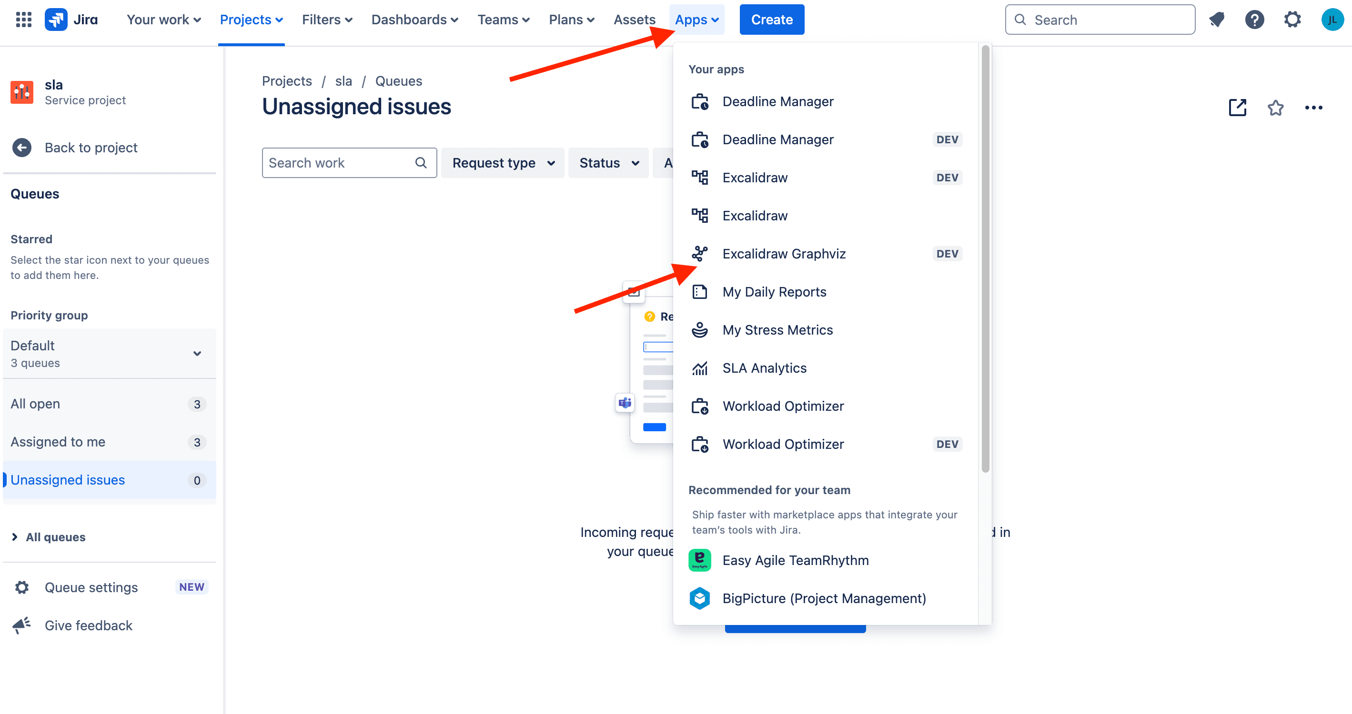Image resolution: width=1352 pixels, height=714 pixels.
Task: Open the Plans dropdown
Action: 572,20
